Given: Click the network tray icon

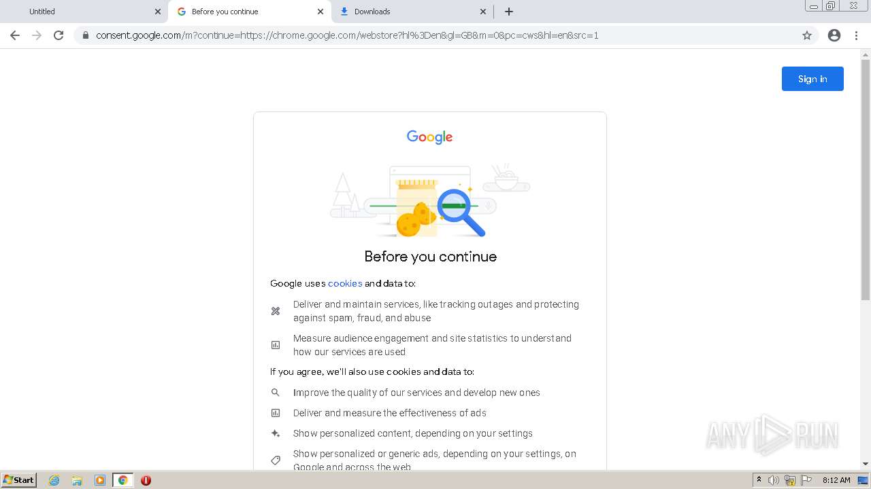Looking at the screenshot, I should click(790, 480).
